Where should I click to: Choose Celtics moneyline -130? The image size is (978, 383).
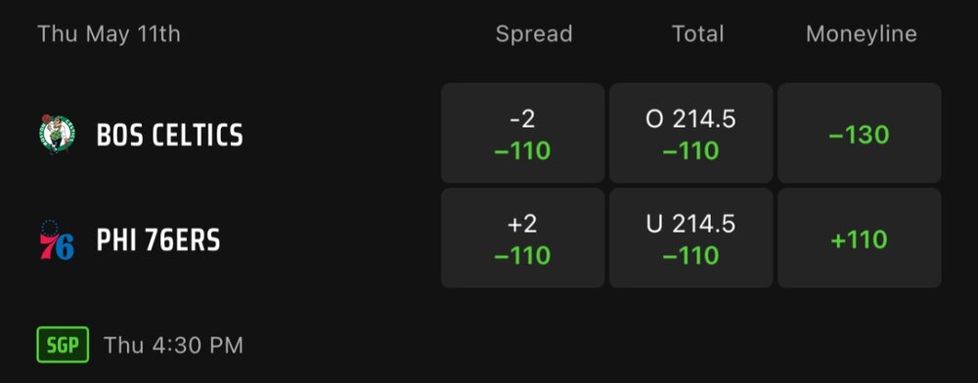click(860, 133)
